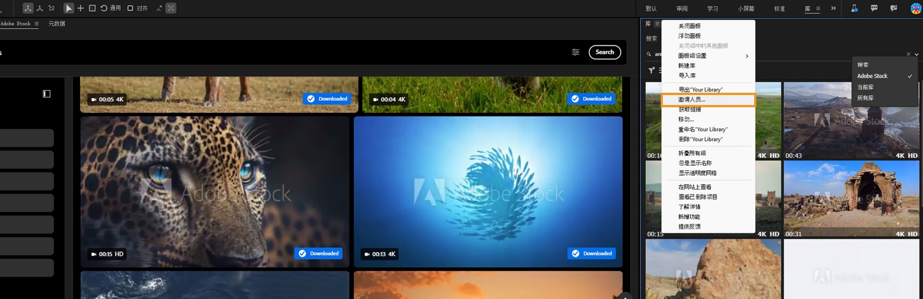Click 邀请人员... menu entry
This screenshot has width=923, height=299.
click(708, 100)
